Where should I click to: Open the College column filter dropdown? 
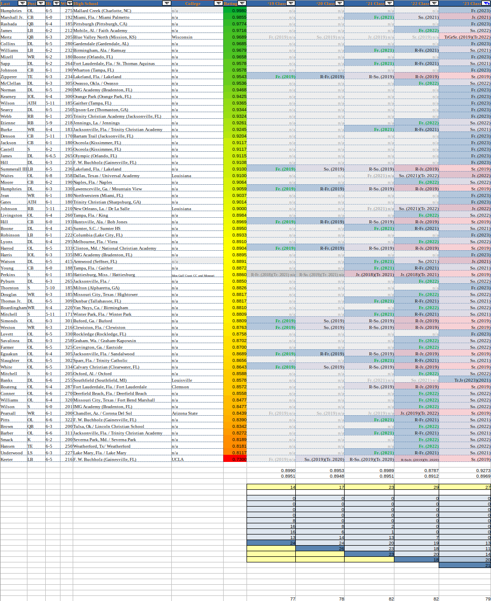tap(219, 3)
